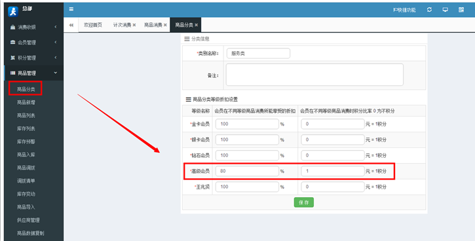Click the 分类信息 section heading
475x241 pixels.
click(x=200, y=39)
